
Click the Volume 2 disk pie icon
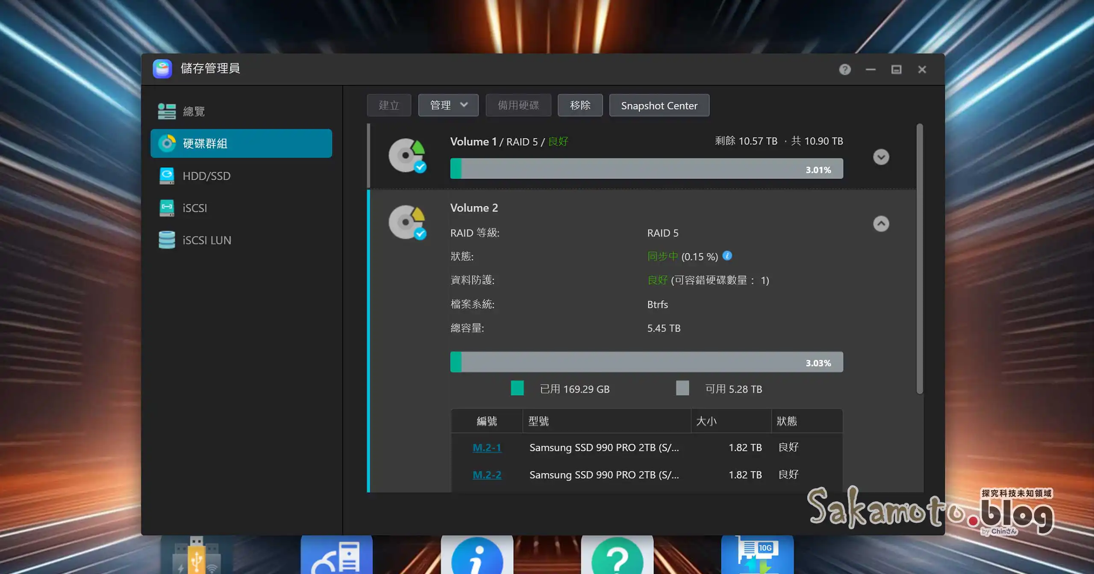pyautogui.click(x=406, y=223)
